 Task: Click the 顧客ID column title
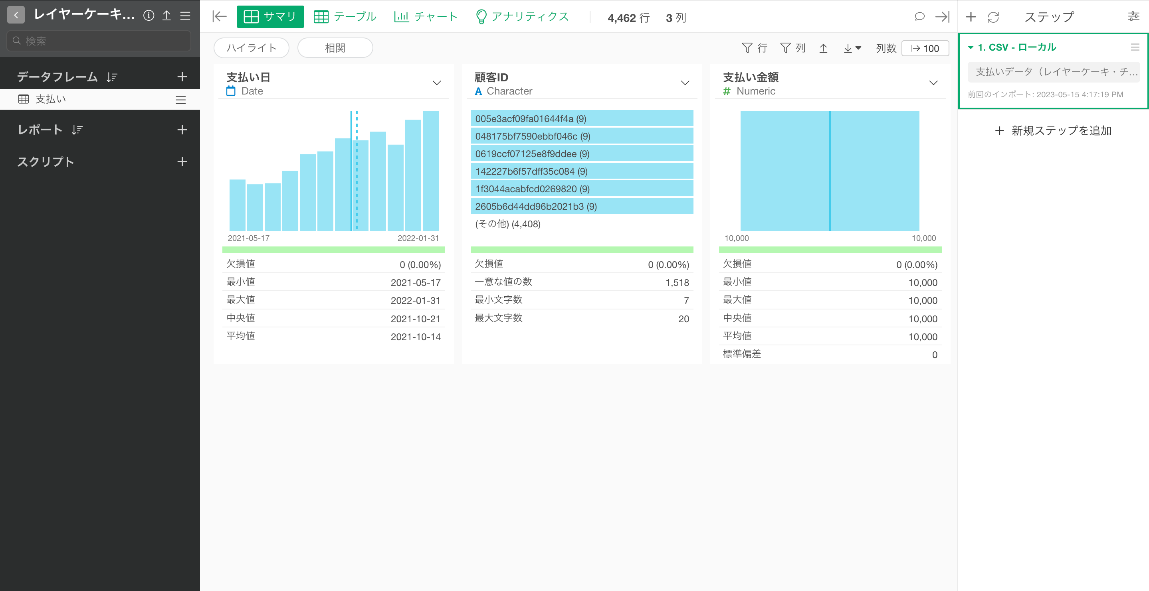click(491, 77)
